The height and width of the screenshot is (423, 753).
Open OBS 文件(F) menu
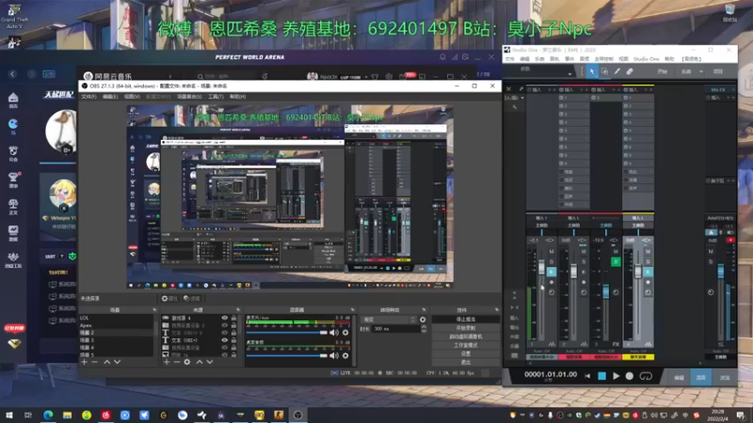(x=88, y=97)
